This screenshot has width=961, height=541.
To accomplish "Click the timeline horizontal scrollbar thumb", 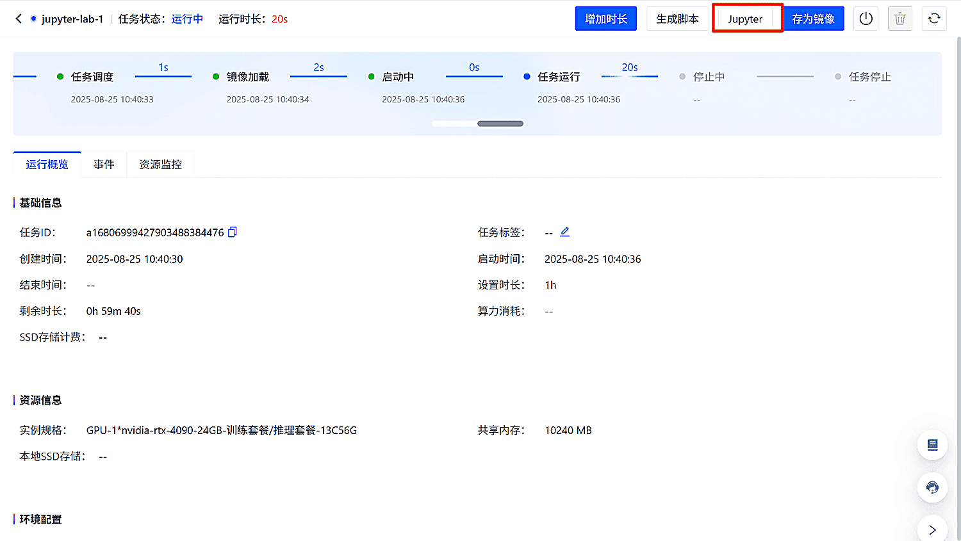I will (500, 124).
